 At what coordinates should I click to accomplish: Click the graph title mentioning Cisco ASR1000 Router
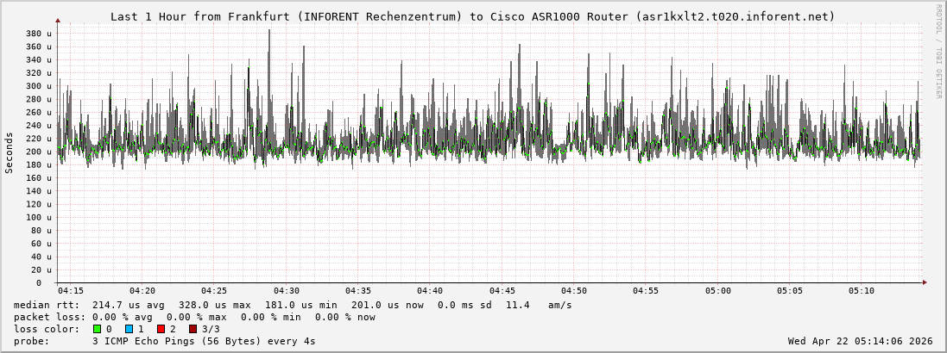pyautogui.click(x=472, y=16)
